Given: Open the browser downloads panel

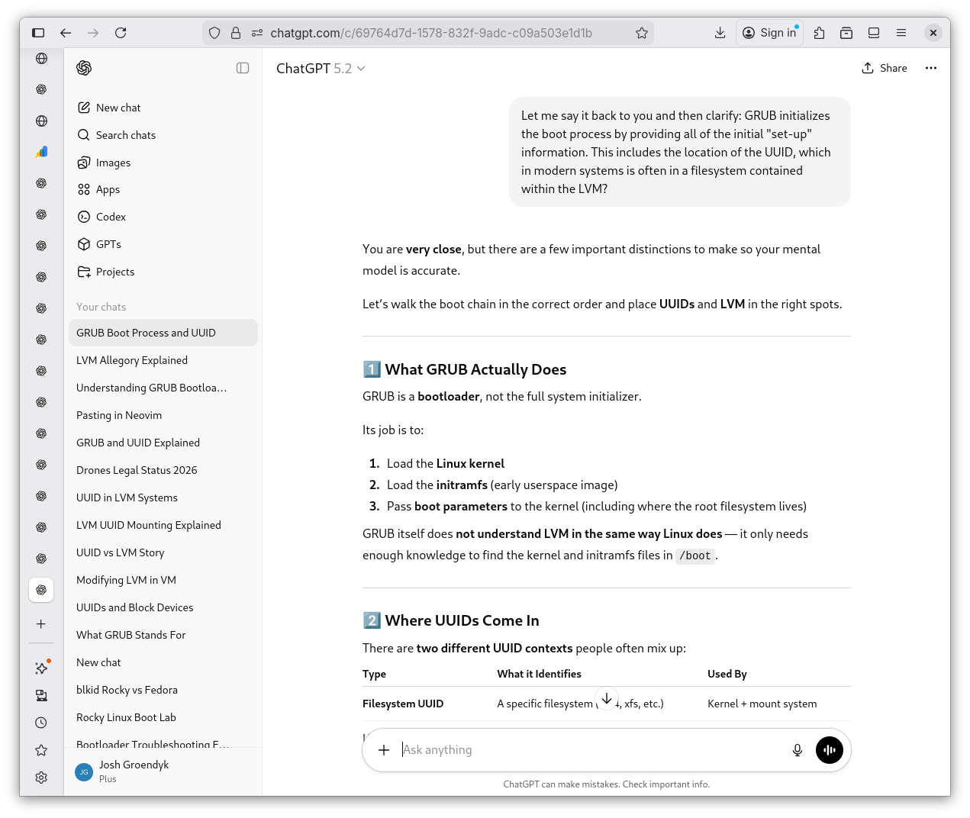Looking at the screenshot, I should [720, 33].
